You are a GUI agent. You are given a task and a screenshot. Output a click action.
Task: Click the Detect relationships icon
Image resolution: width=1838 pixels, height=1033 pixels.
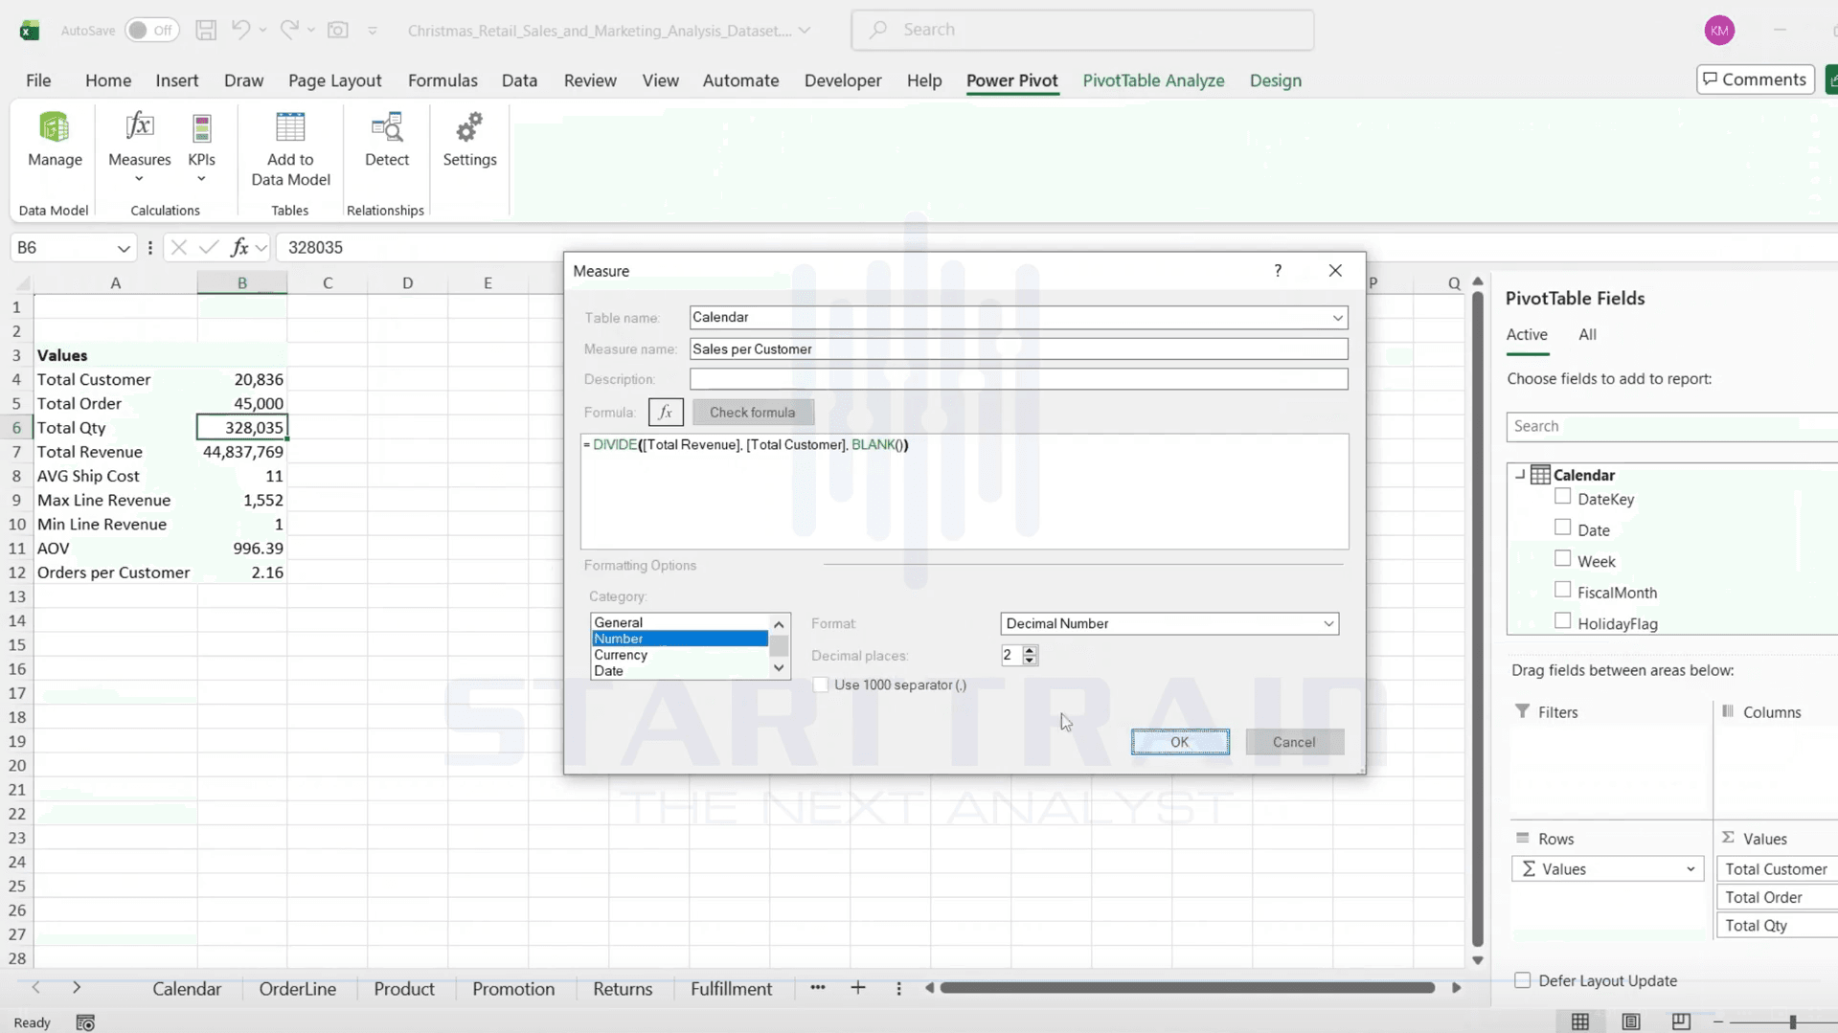[x=387, y=127]
